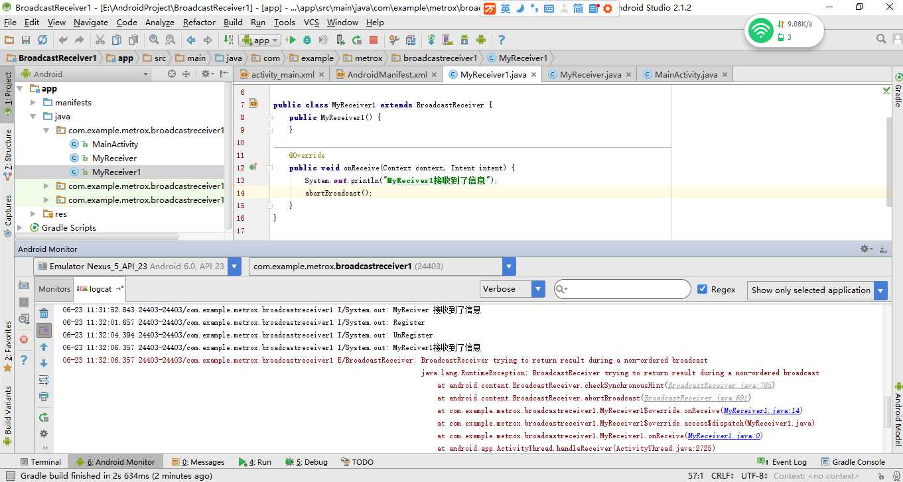Open the VCS menu

point(311,22)
